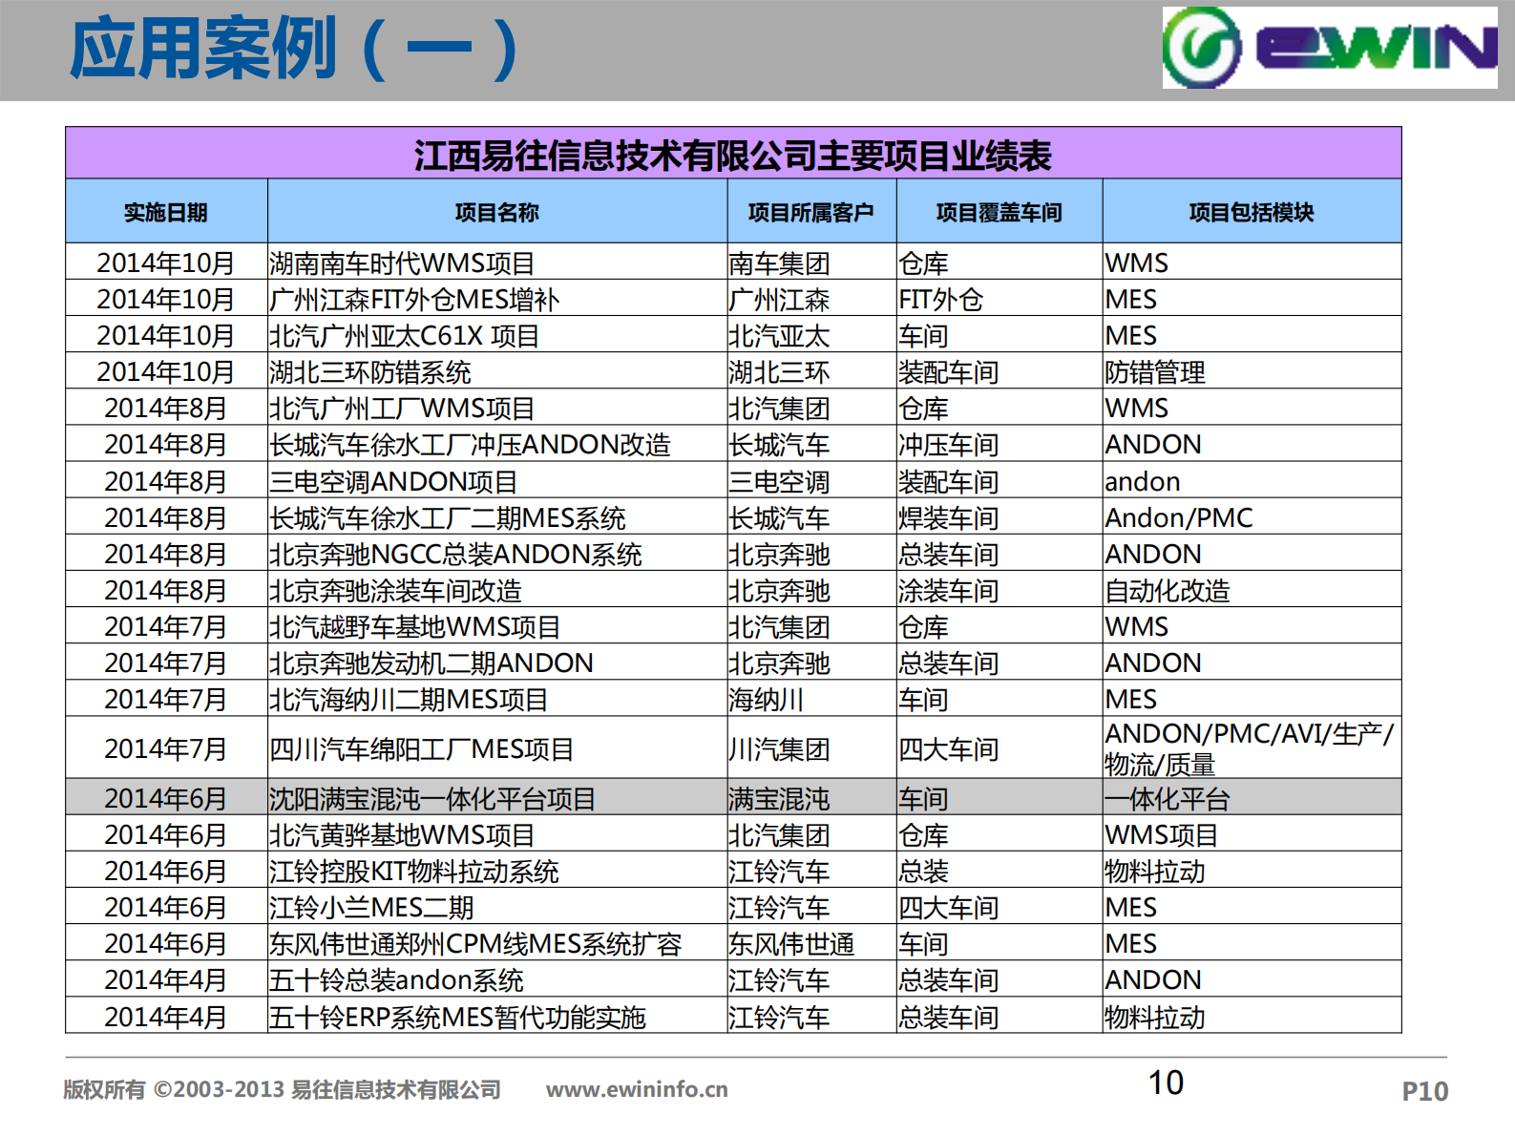The width and height of the screenshot is (1515, 1136).
Task: Select cell 江铃控股KIT物料拉动系统
Action: [496, 871]
